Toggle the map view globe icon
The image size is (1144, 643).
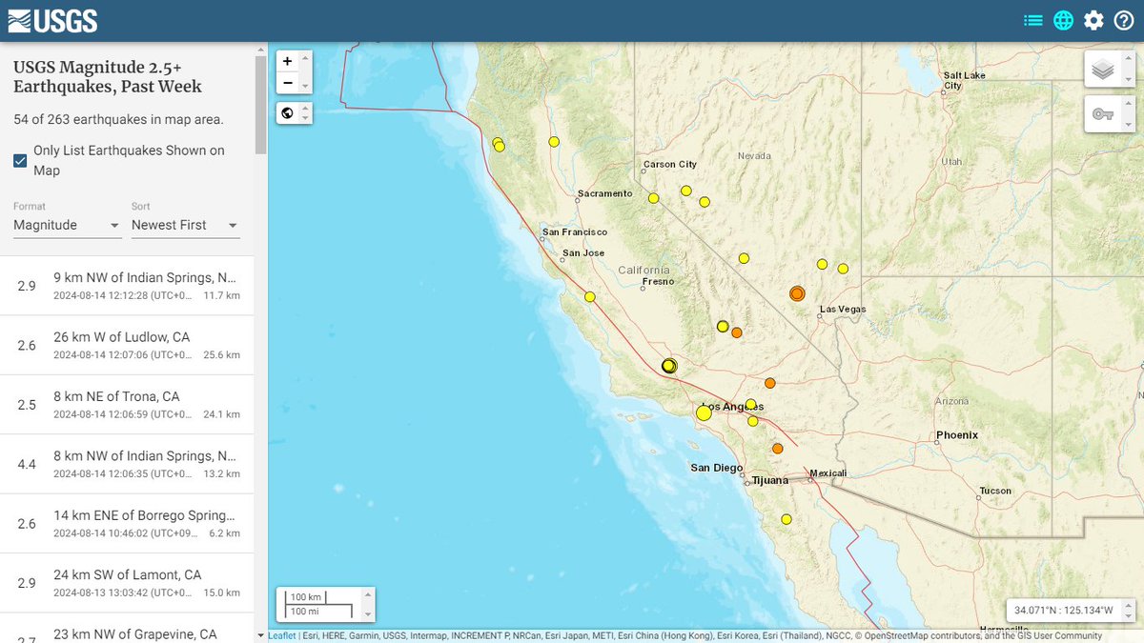[x=1063, y=20]
